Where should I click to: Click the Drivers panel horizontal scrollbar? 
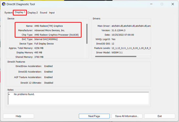coord(116,56)
